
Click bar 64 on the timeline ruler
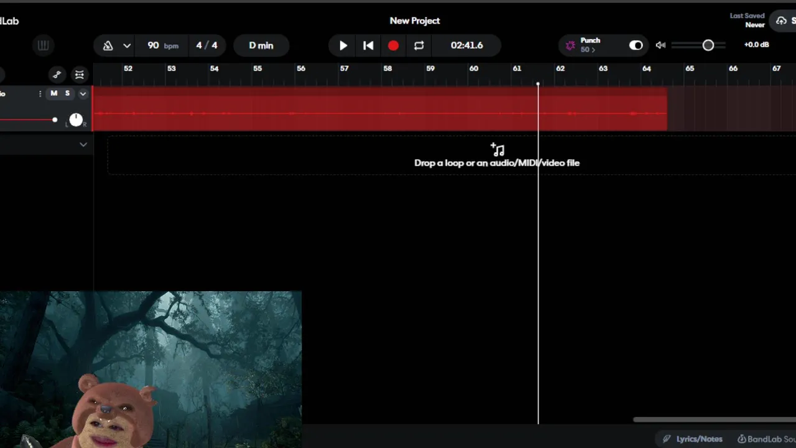coord(647,68)
